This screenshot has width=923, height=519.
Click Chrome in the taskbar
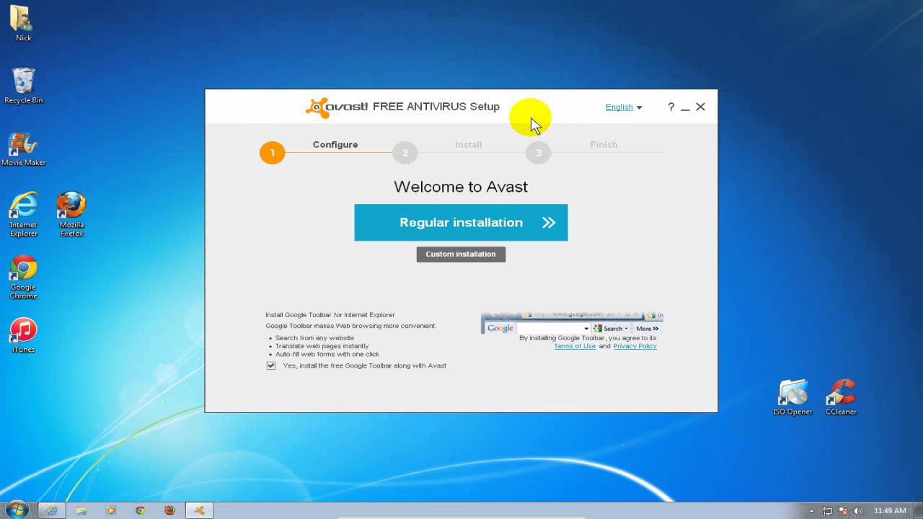click(141, 510)
